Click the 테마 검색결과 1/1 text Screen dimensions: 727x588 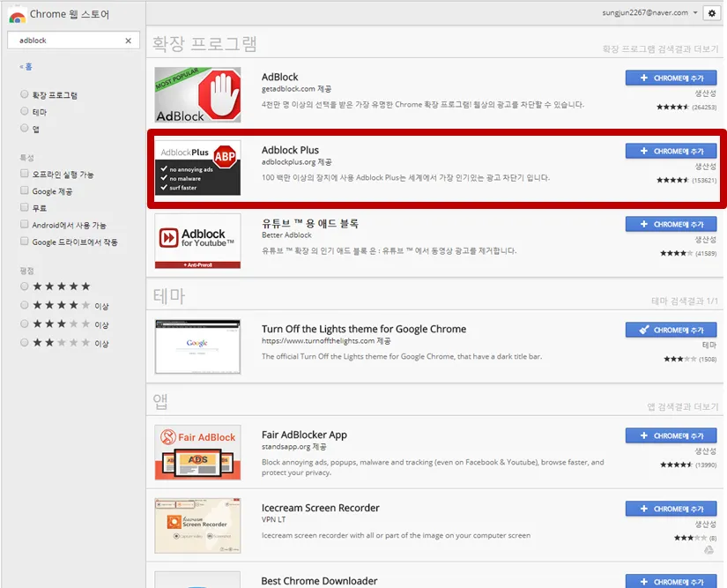click(x=685, y=301)
